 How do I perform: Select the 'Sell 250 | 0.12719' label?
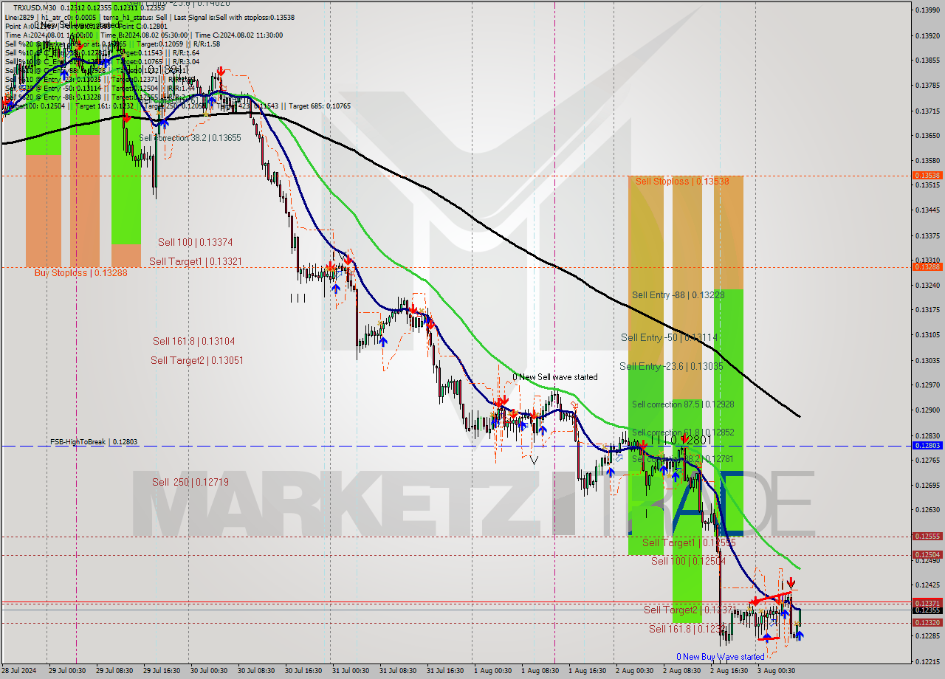[190, 482]
